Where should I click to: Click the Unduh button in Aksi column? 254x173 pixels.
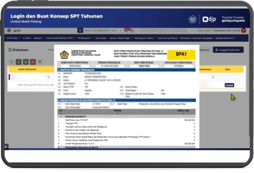[229, 85]
